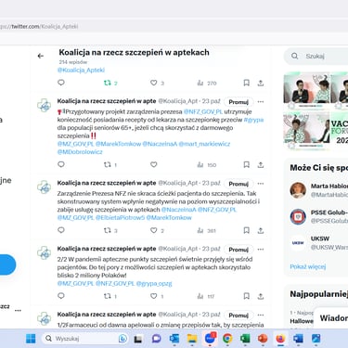This screenshot has height=348, width=348.
Task: Open account options dots in left sidebar
Action: pyautogui.click(x=18, y=310)
